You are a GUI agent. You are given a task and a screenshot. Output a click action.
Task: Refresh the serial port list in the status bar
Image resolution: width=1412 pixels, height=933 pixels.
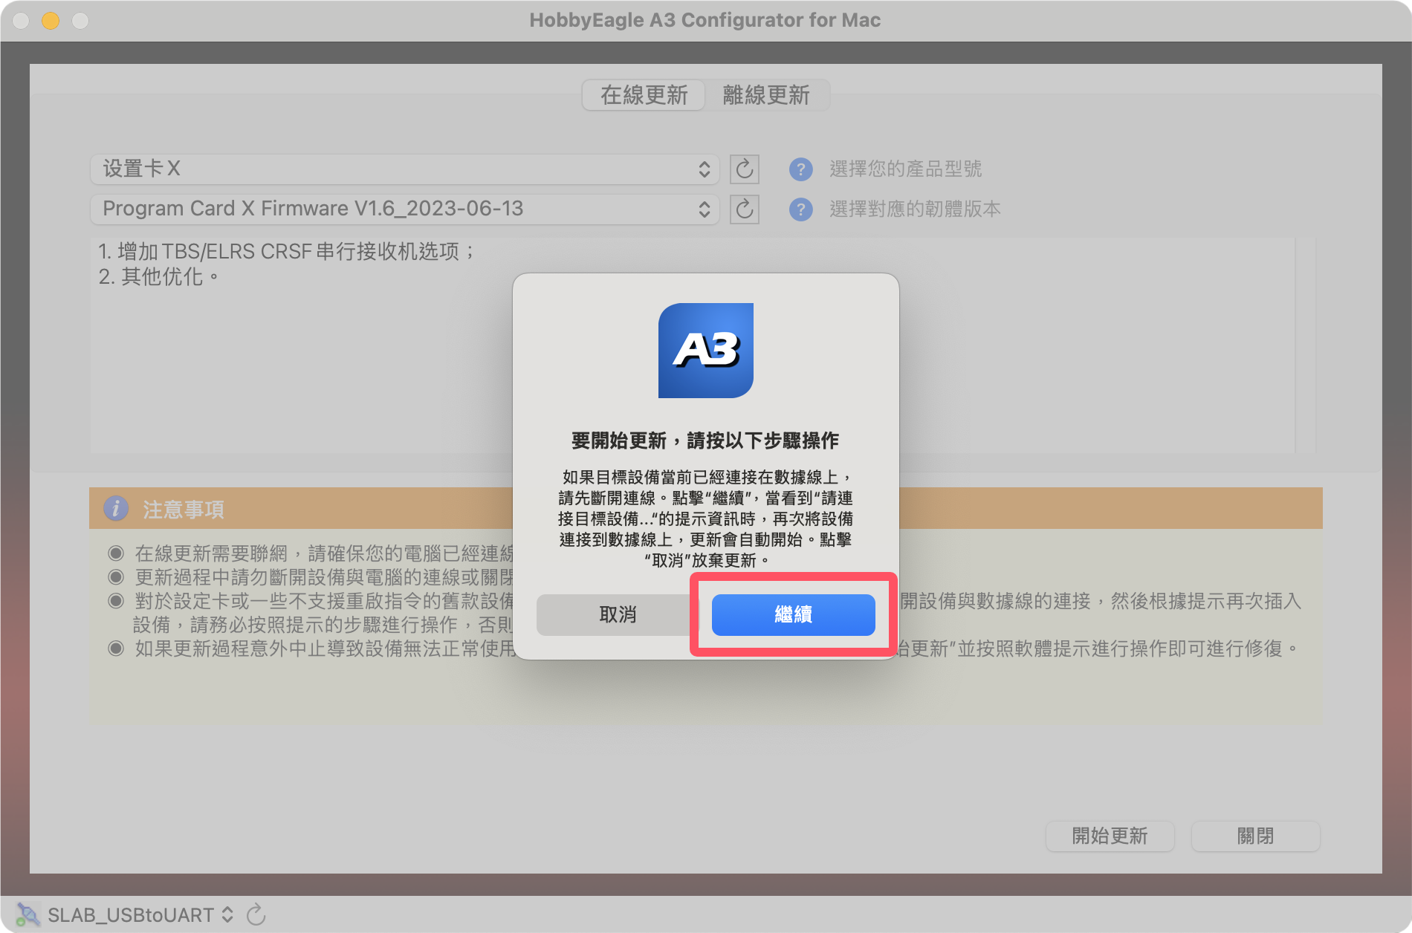coord(256,914)
